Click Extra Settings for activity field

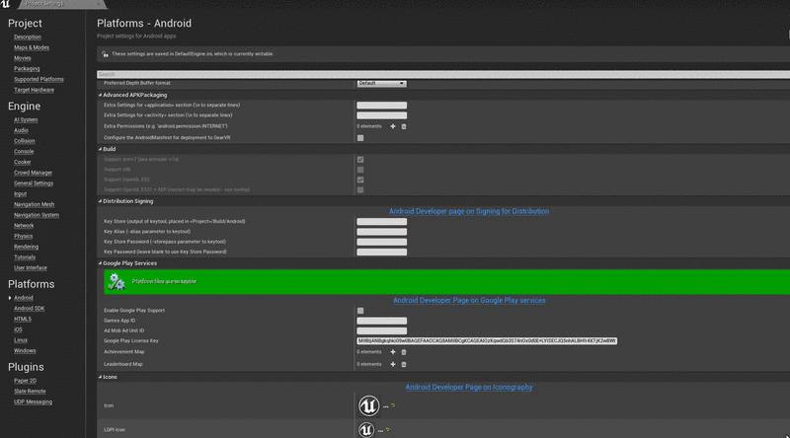381,115
